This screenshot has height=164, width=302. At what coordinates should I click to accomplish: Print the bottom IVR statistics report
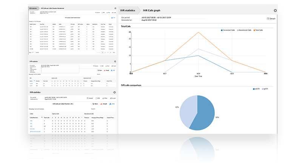(105, 98)
